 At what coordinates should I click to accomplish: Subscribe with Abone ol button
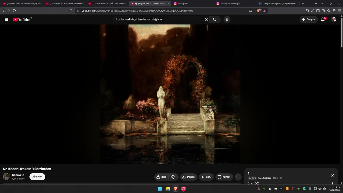(37, 177)
